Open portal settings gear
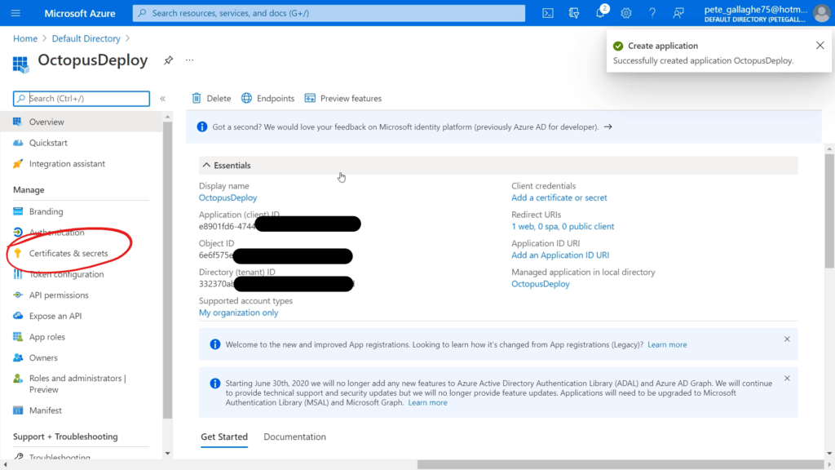Screen dimensions: 835x470 pyautogui.click(x=625, y=13)
